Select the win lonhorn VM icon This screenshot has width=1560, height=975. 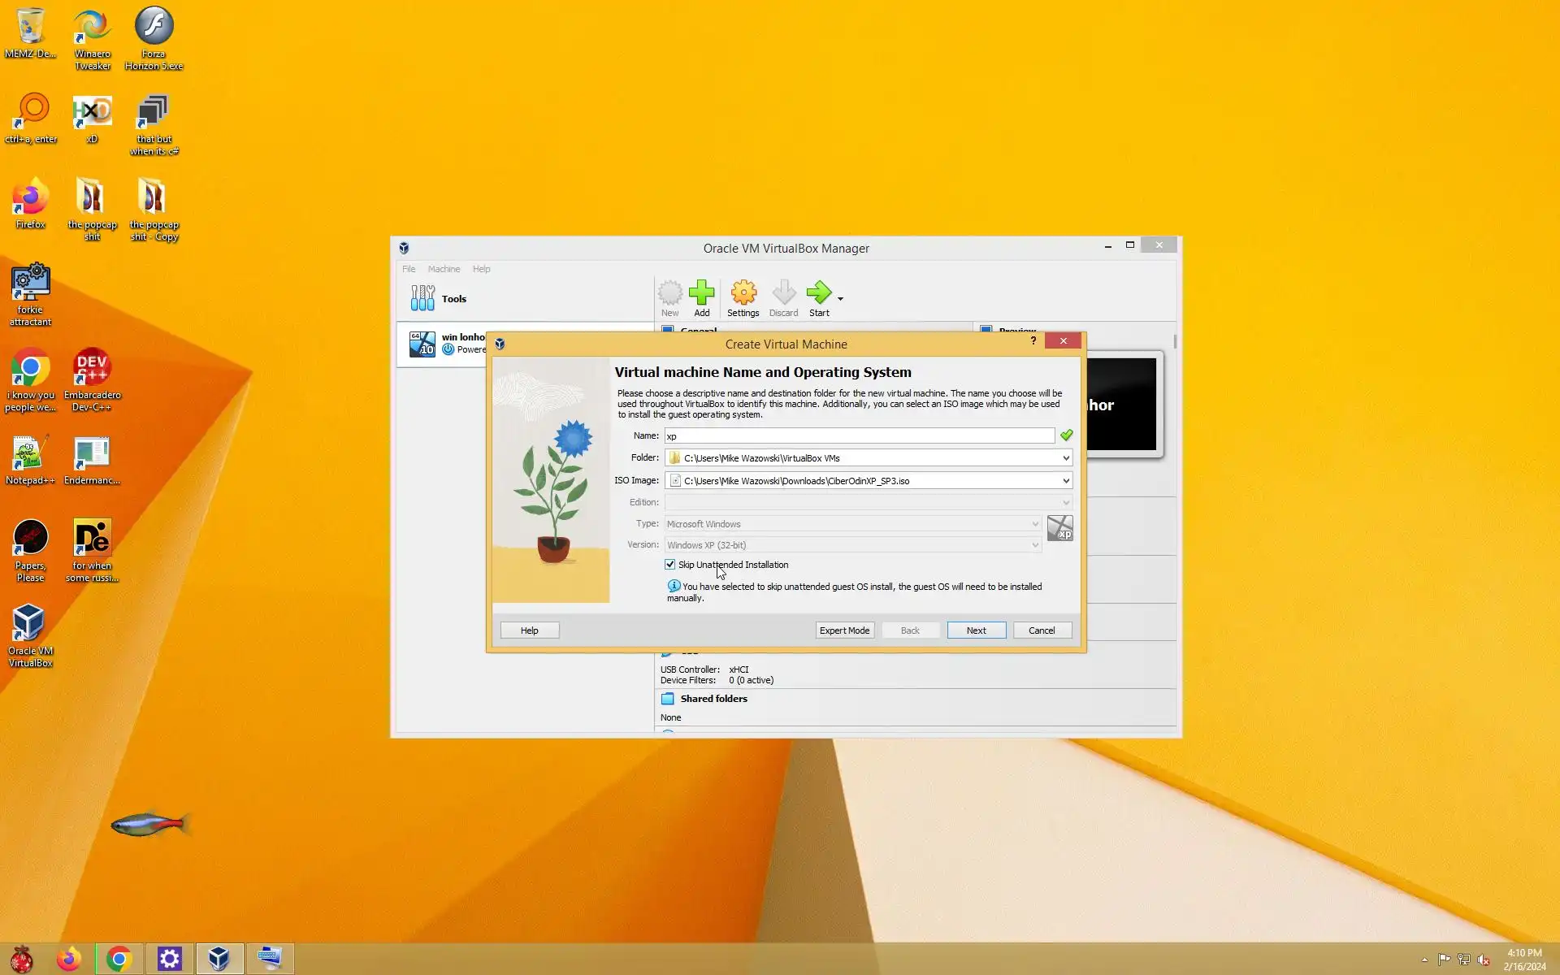(x=422, y=344)
